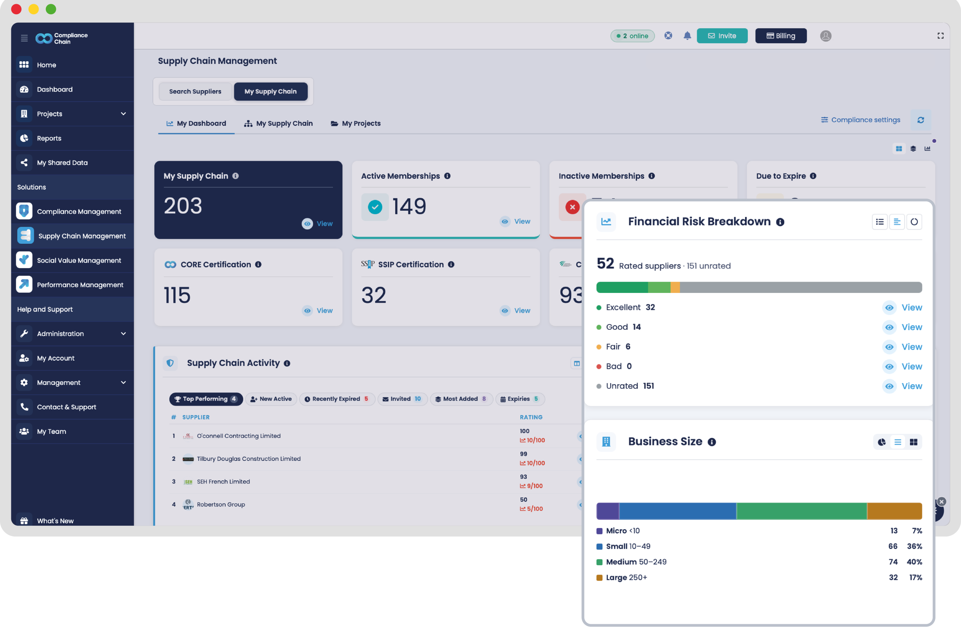Image resolution: width=961 pixels, height=631 pixels.
Task: Switch to donut view in Financial Risk Breakdown
Action: pyautogui.click(x=914, y=222)
